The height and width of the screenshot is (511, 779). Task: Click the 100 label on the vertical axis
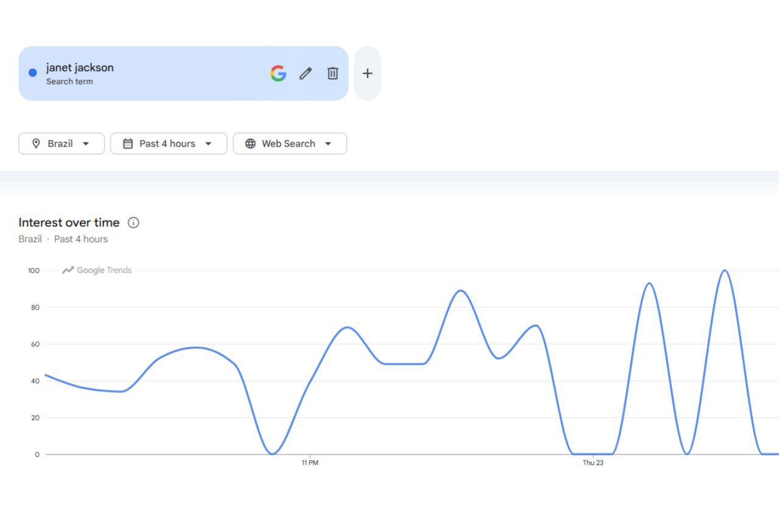coord(33,271)
